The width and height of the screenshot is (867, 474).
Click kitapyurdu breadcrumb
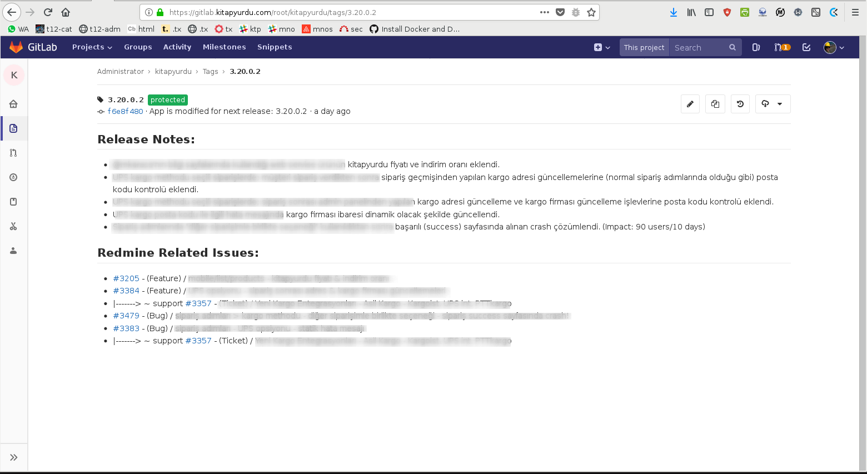point(173,72)
